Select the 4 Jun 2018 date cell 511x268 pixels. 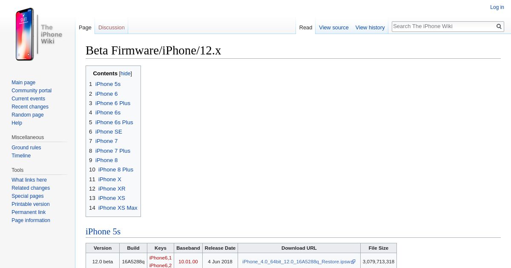220,262
